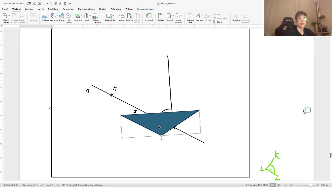Viewport: 332px width, 187px height.
Task: Click the zoom in plus button
Action: click(x=318, y=185)
